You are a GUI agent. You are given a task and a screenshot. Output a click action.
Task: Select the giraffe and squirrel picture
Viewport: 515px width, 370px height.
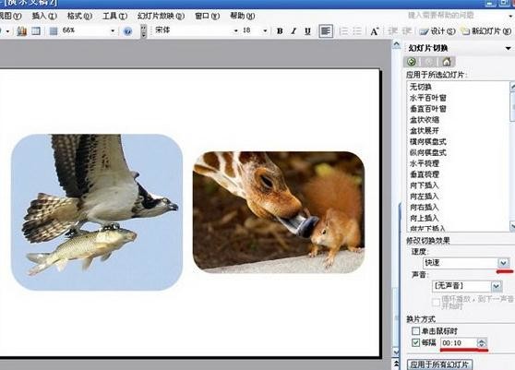(x=279, y=212)
